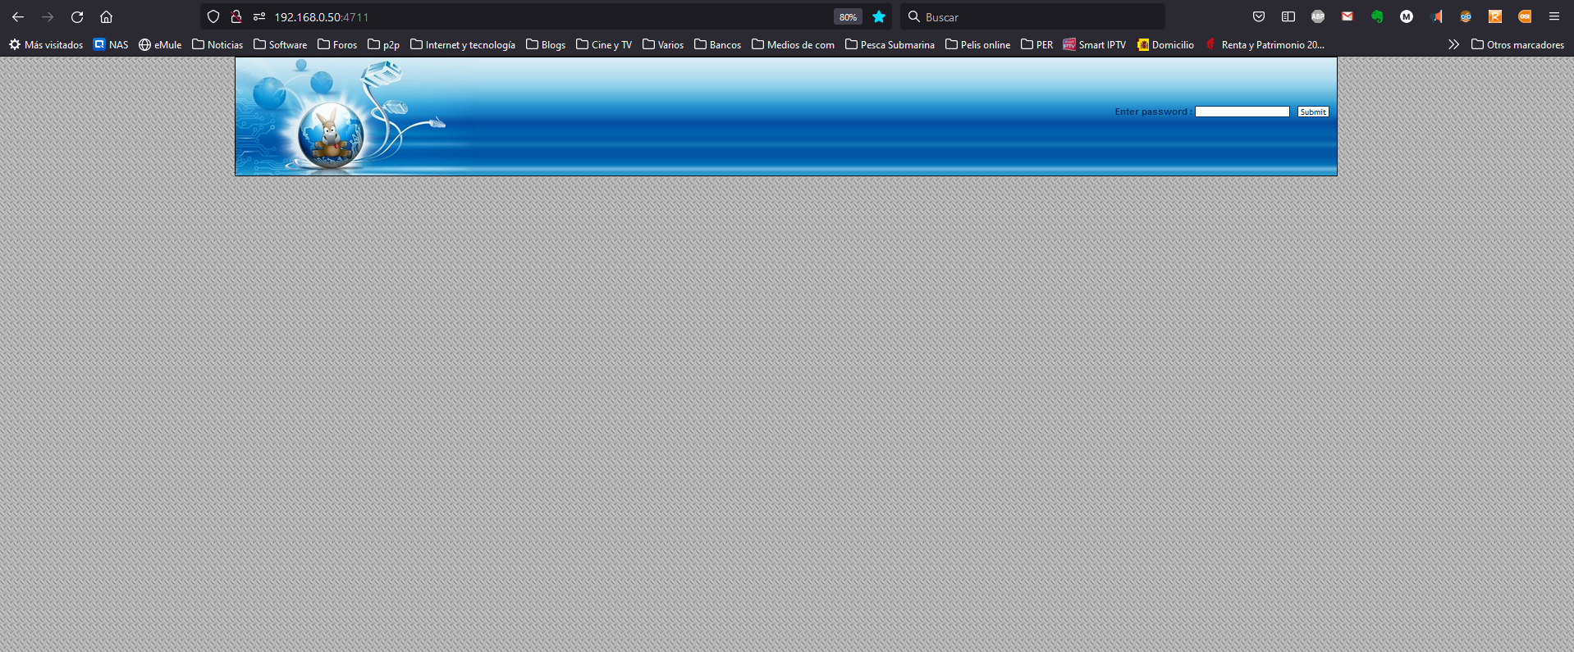Open the Pesca Submarina bookmarks folder
Viewport: 1574px width, 652px height.
point(890,44)
